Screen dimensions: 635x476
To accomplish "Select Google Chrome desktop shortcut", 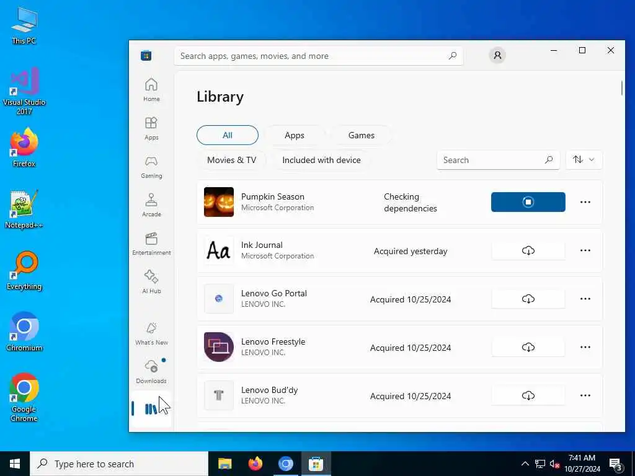I will tap(24, 397).
